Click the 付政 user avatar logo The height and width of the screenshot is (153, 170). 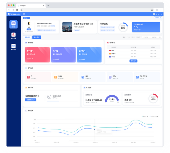(x=29, y=24)
